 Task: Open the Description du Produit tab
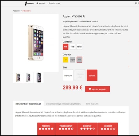tap(28, 104)
